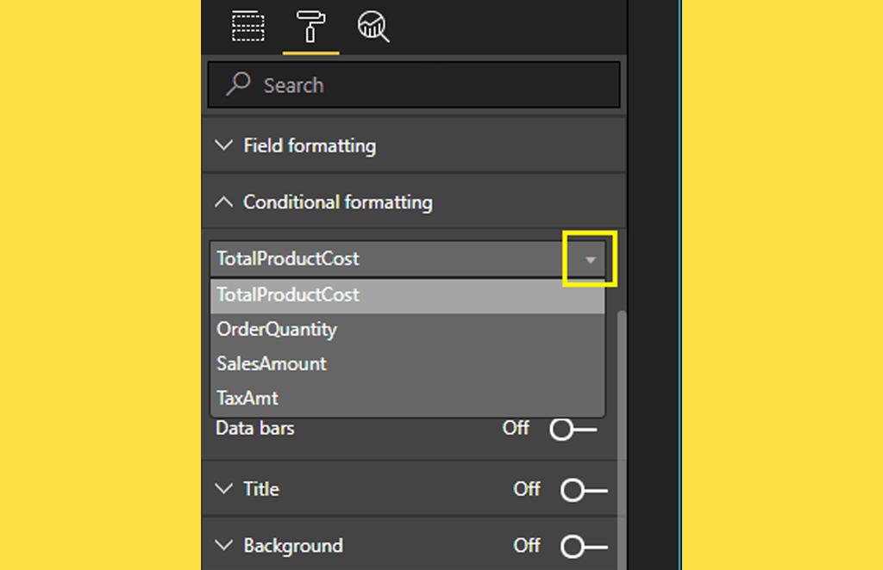
Task: Open the Analytics magnifier icon
Action: [373, 27]
